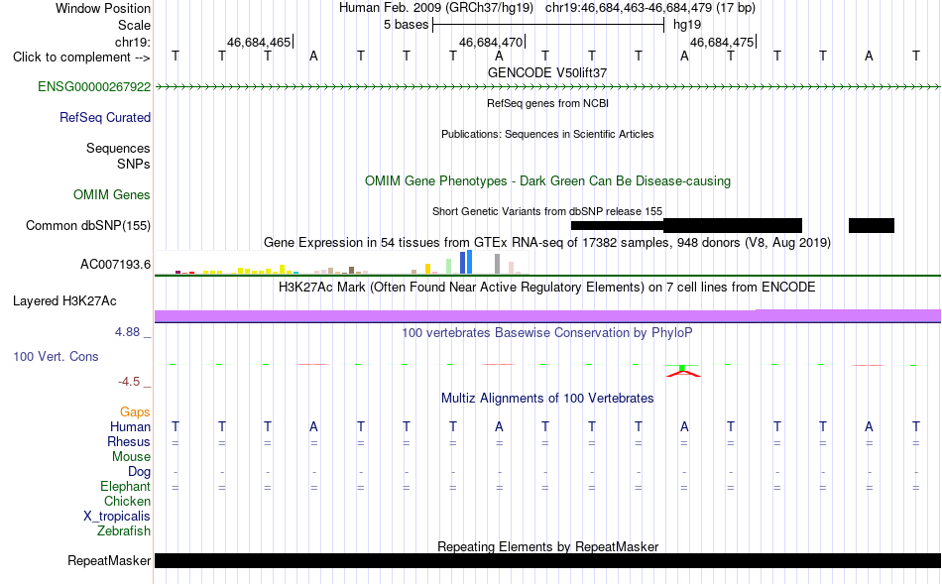Viewport: 942px width, 584px height.
Task: Click the chr19: ruler label
Action: pyautogui.click(x=133, y=43)
